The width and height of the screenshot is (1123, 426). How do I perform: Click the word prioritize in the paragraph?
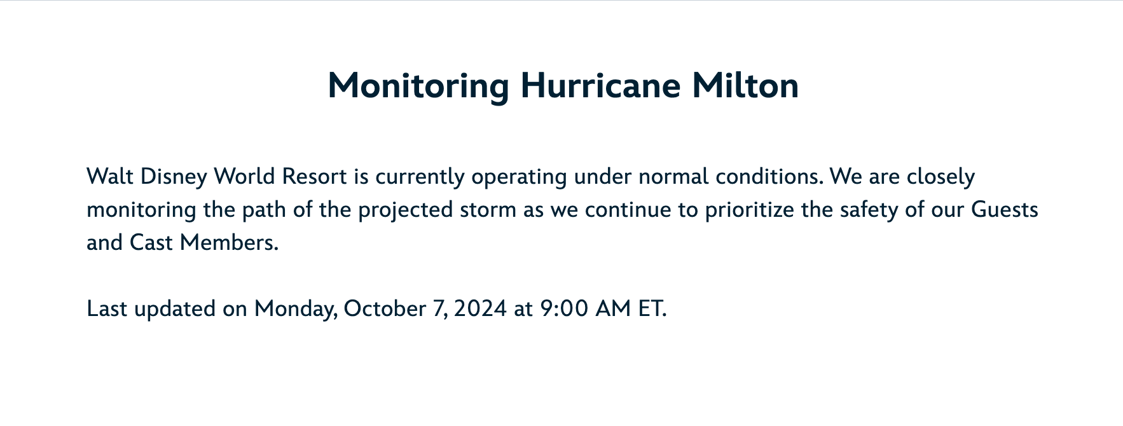[749, 209]
